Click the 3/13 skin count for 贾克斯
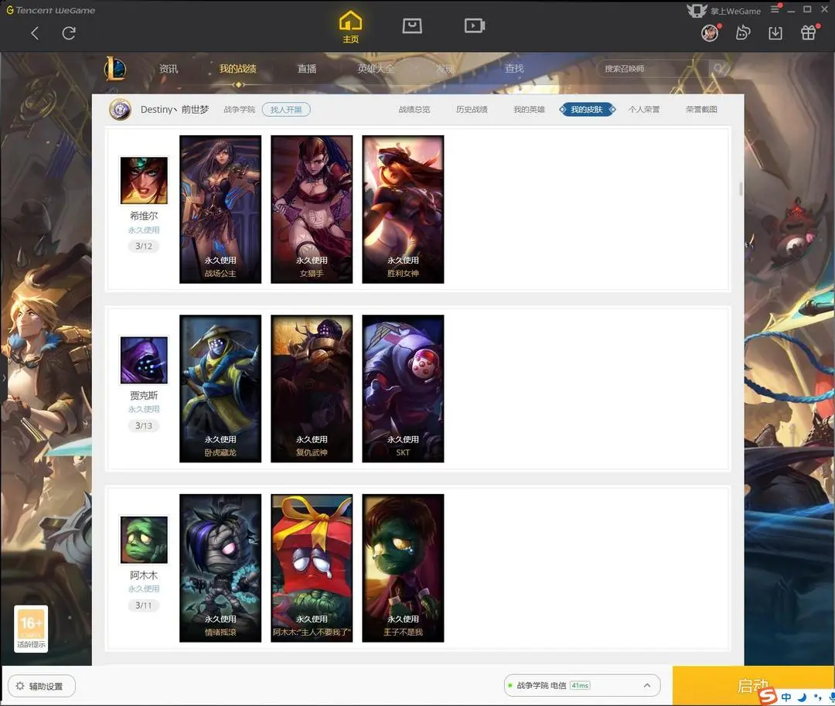The height and width of the screenshot is (706, 835). click(144, 425)
